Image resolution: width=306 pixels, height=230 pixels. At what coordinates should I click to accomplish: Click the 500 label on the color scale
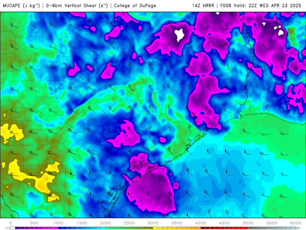34,223
